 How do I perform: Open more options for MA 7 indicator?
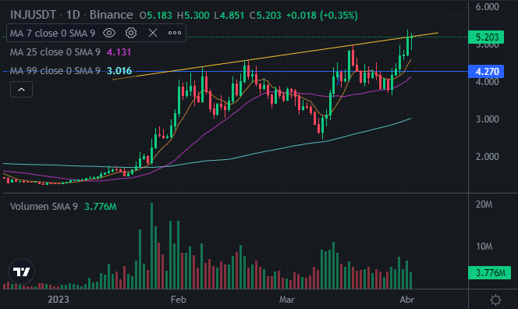coord(175,33)
